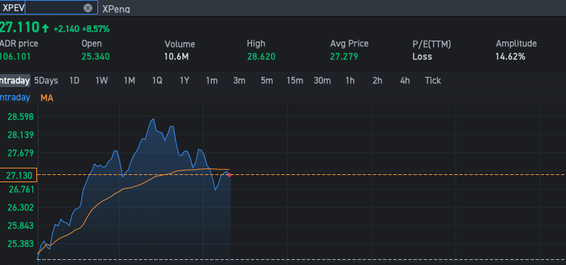The image size is (566, 265).
Task: Open the 1W chart view
Action: coord(102,81)
